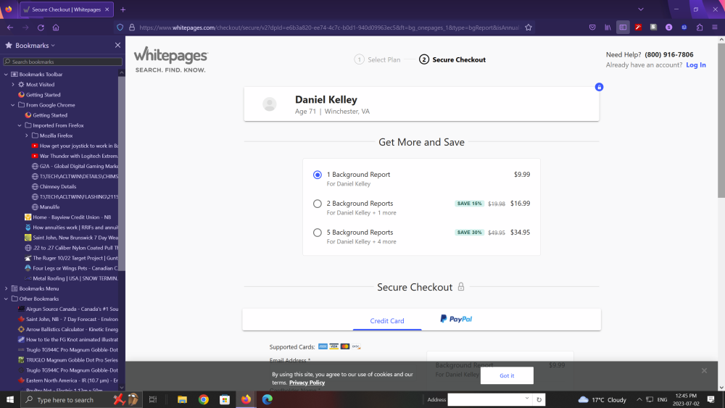
Task: Open the Firefox hamburger menu
Action: pyautogui.click(x=713, y=28)
